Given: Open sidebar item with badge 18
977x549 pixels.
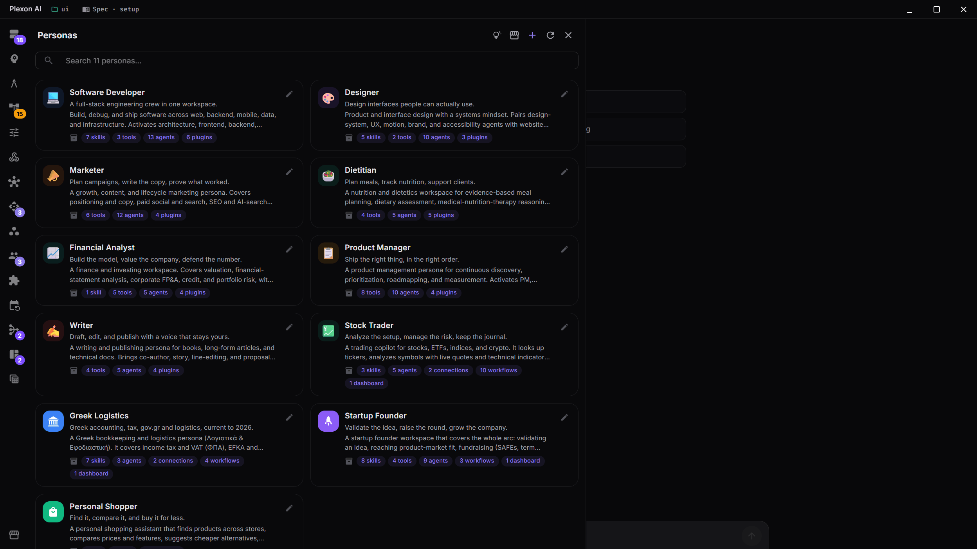Looking at the screenshot, I should click(15, 35).
